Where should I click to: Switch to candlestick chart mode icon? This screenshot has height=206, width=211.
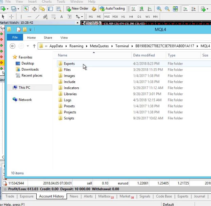tap(141, 9)
